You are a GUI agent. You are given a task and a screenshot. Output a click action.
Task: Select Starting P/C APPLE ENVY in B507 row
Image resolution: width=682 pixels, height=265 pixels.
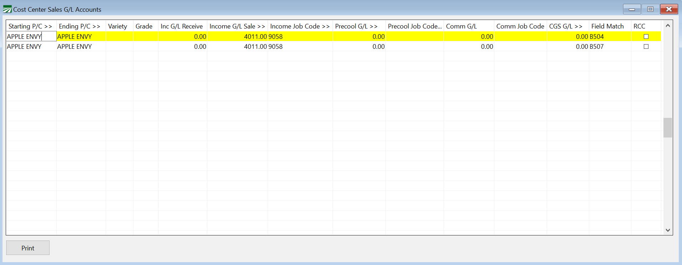31,46
